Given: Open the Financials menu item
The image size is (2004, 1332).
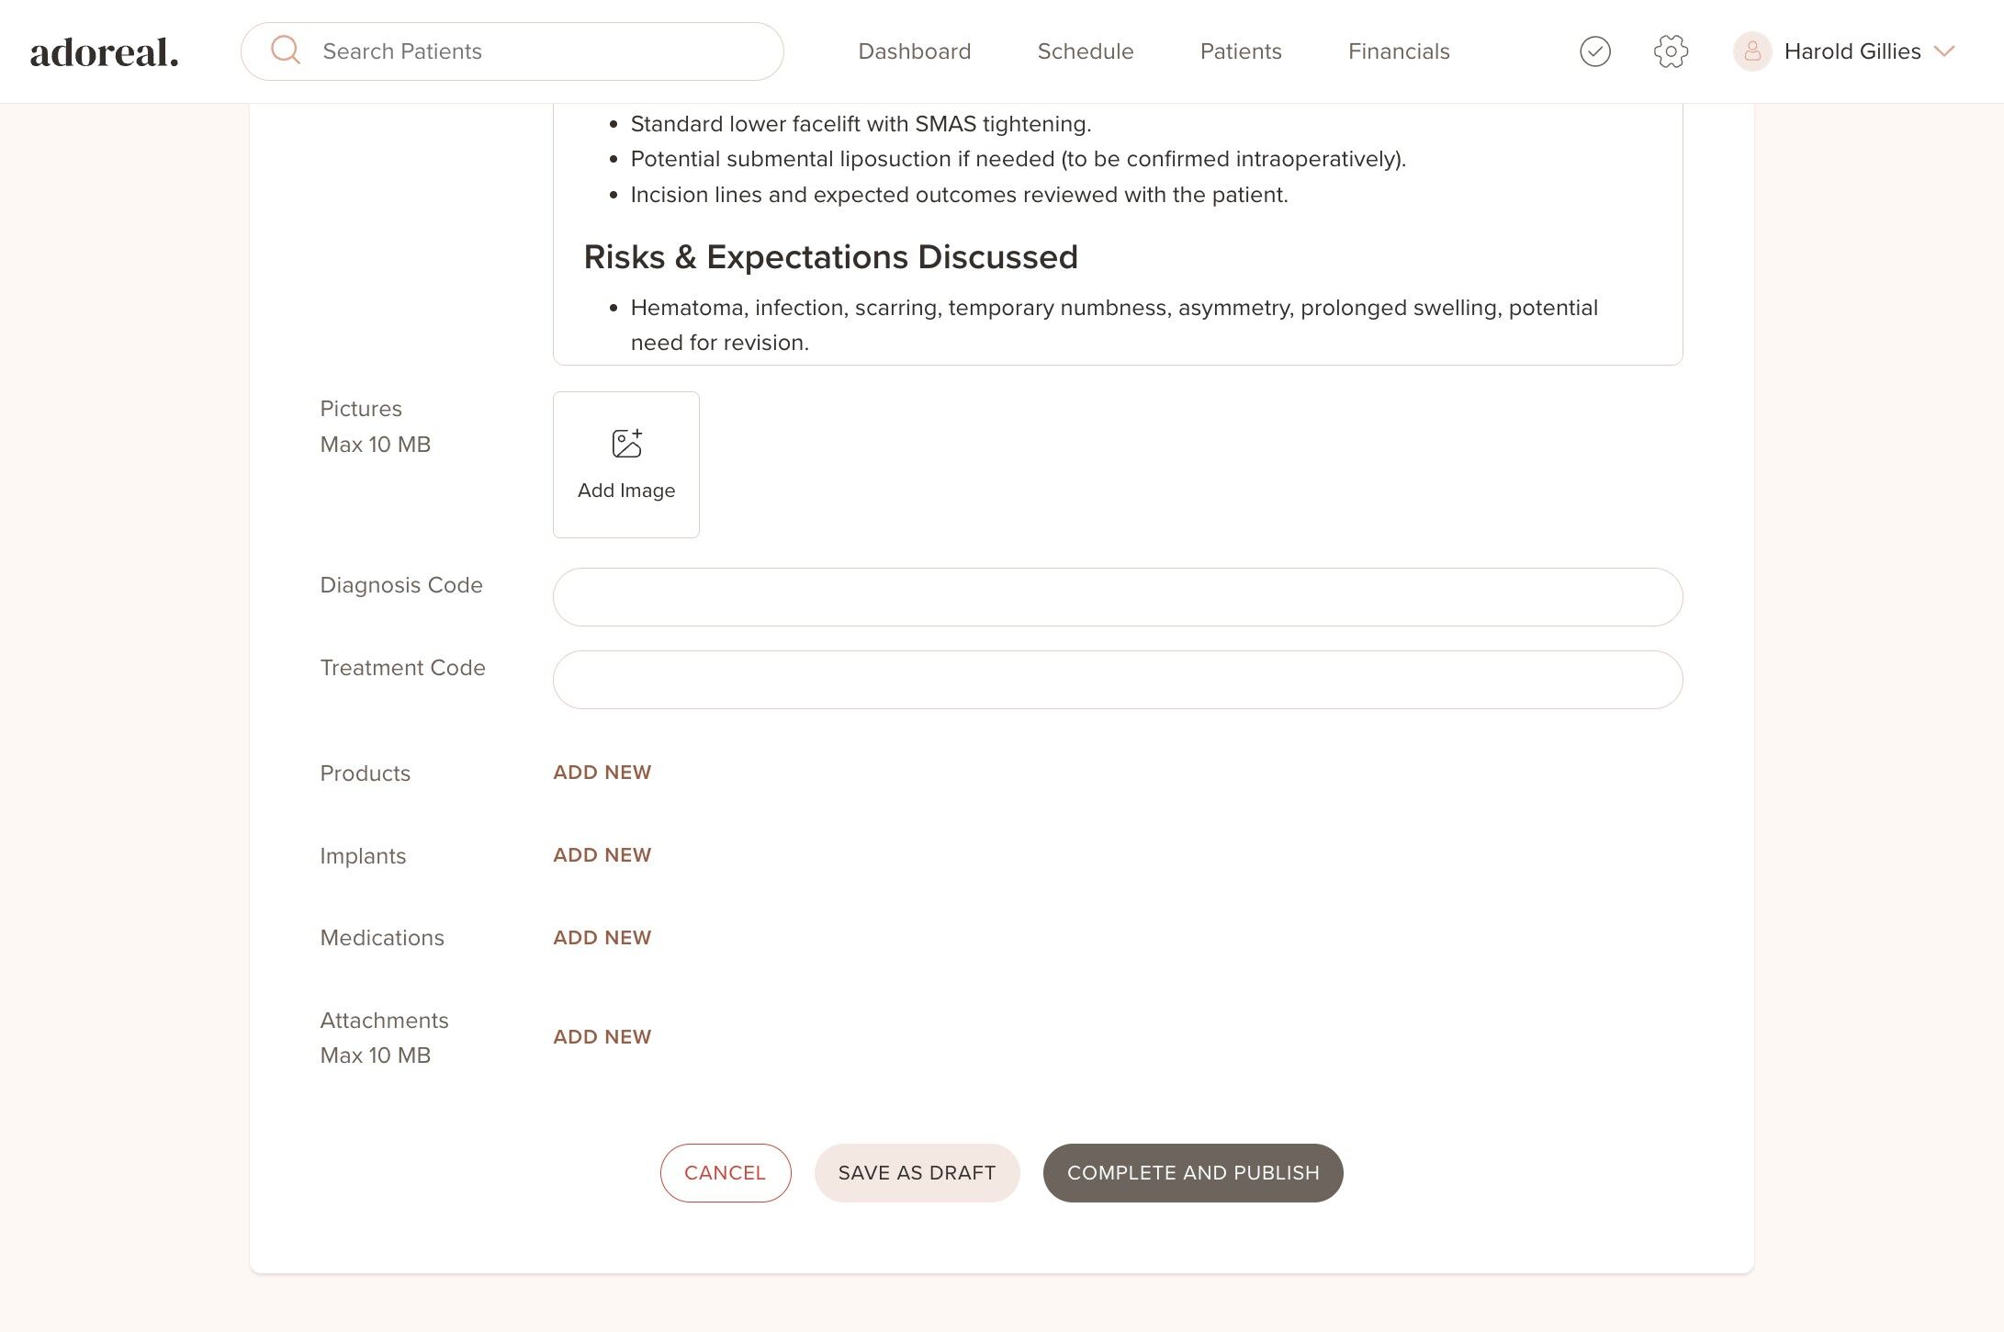Looking at the screenshot, I should (x=1398, y=51).
